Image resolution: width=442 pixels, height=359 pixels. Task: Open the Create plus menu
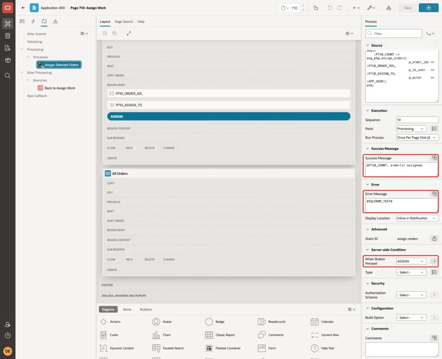(356, 8)
